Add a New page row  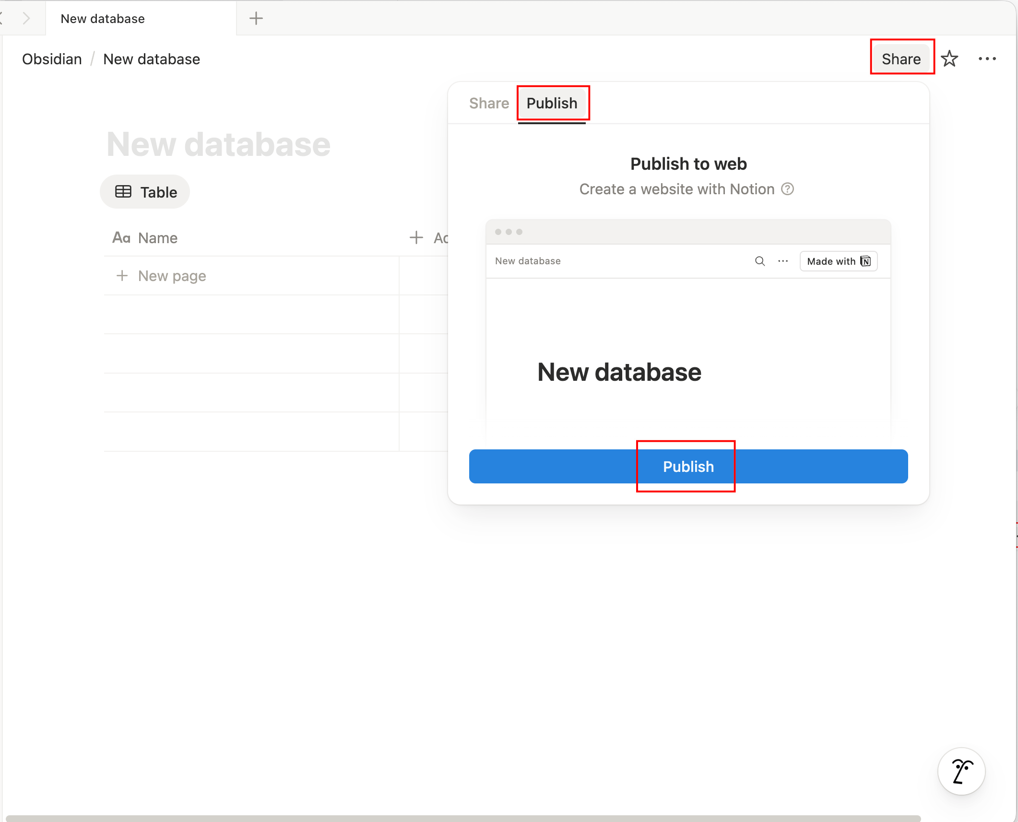click(172, 276)
